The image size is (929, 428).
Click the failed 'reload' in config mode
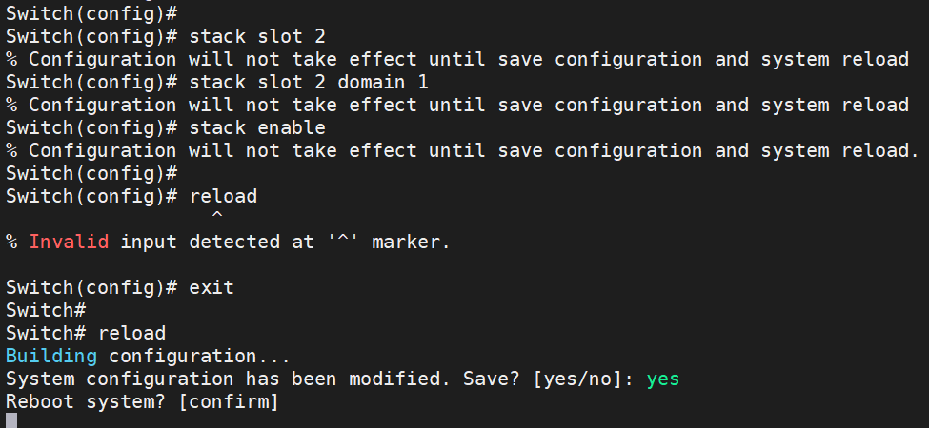(223, 196)
